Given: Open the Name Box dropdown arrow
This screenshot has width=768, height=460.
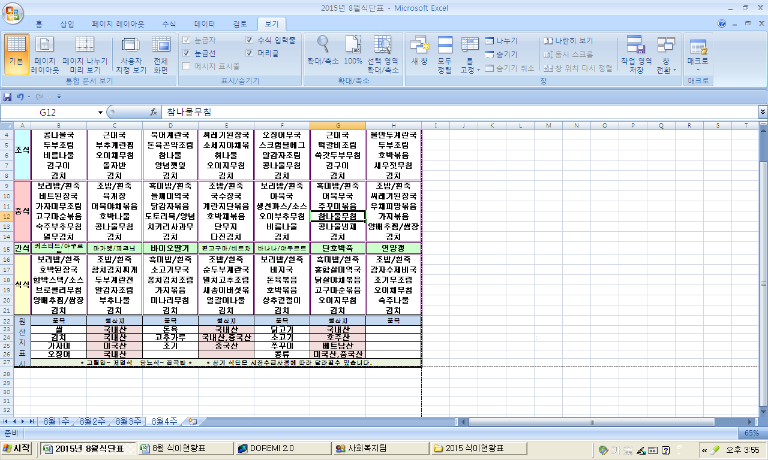Looking at the screenshot, I should coord(100,113).
